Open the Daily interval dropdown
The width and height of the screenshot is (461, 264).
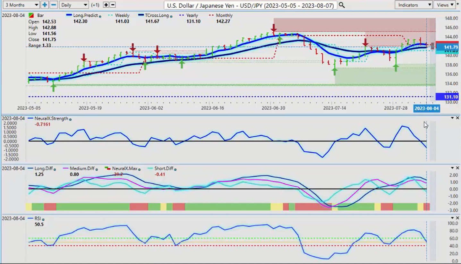point(74,5)
